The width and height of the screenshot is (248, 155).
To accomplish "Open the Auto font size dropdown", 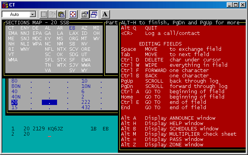I will coord(19,14).
